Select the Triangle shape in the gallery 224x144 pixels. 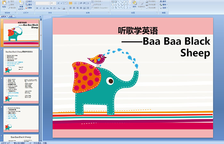116,5
